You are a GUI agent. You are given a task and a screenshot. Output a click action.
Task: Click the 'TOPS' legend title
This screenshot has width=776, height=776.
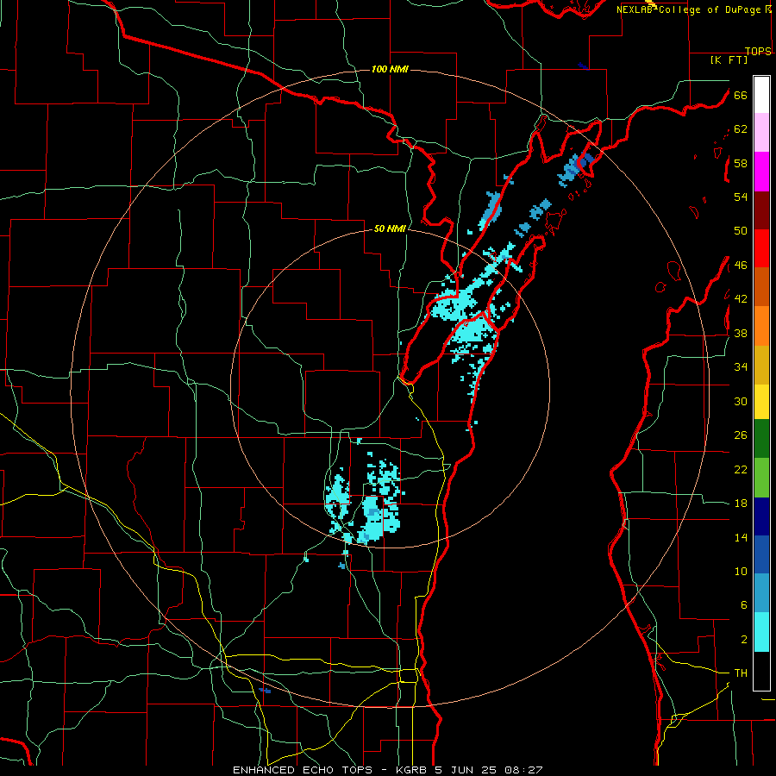click(x=758, y=51)
